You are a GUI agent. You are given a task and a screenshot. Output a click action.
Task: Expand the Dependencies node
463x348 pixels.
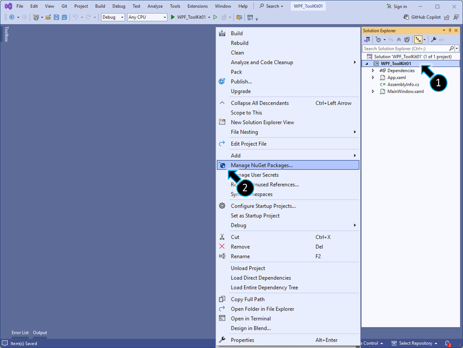tap(373, 71)
